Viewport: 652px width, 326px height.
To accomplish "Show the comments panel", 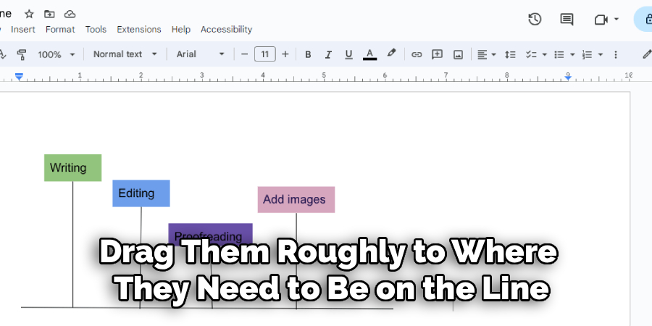I will (x=567, y=20).
